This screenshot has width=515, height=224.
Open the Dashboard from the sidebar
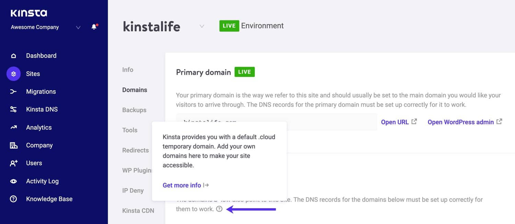[41, 55]
